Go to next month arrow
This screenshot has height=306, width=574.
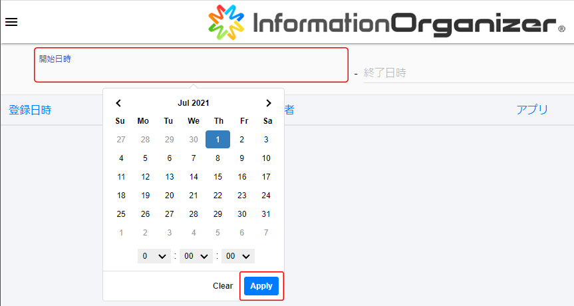click(x=269, y=103)
